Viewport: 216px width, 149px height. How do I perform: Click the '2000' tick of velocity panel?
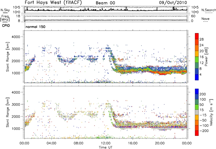tap(16, 116)
